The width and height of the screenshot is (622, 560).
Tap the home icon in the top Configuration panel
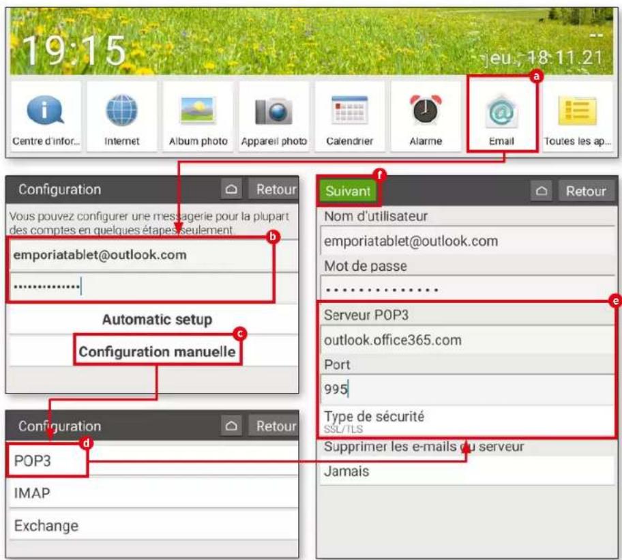click(x=231, y=189)
